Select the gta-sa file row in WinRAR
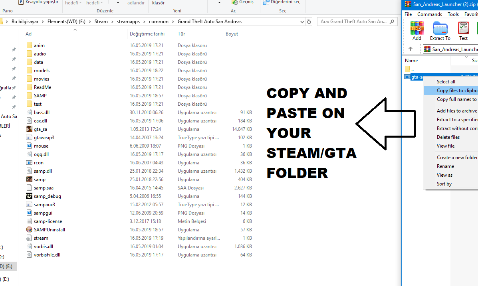The width and height of the screenshot is (478, 286). (440, 77)
